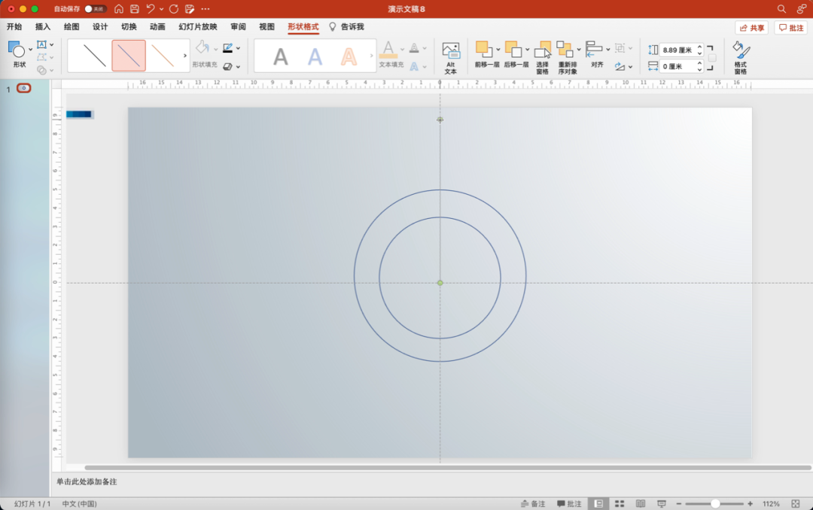Image resolution: width=813 pixels, height=510 pixels.
Task: Open the 后移一层 dropdown arrow
Action: (527, 50)
